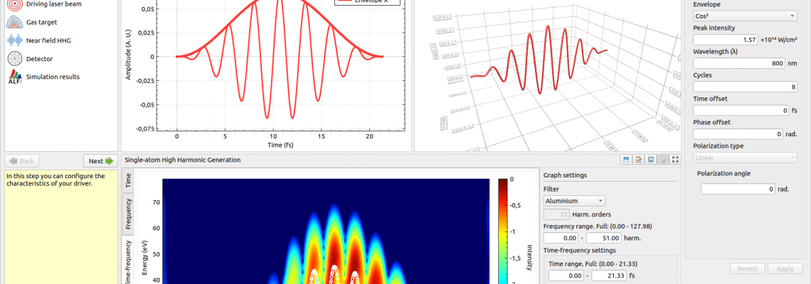Click the save graph floppy disk icon

click(x=625, y=160)
